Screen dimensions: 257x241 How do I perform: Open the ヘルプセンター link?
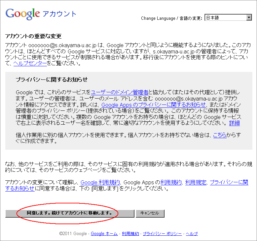tap(30, 63)
